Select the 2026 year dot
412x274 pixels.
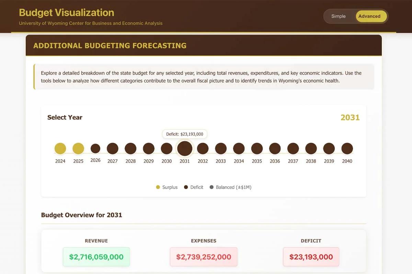click(95, 148)
